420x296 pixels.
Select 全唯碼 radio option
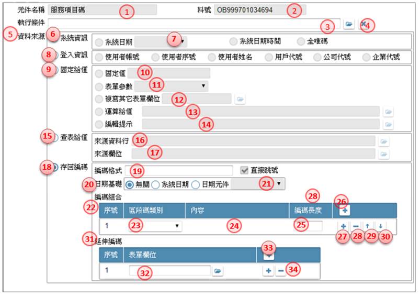pyautogui.click(x=301, y=41)
